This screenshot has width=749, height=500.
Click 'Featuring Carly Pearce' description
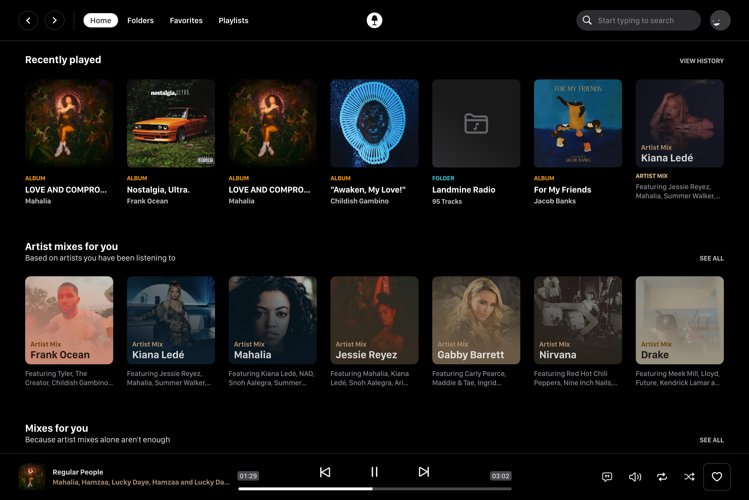click(x=469, y=378)
